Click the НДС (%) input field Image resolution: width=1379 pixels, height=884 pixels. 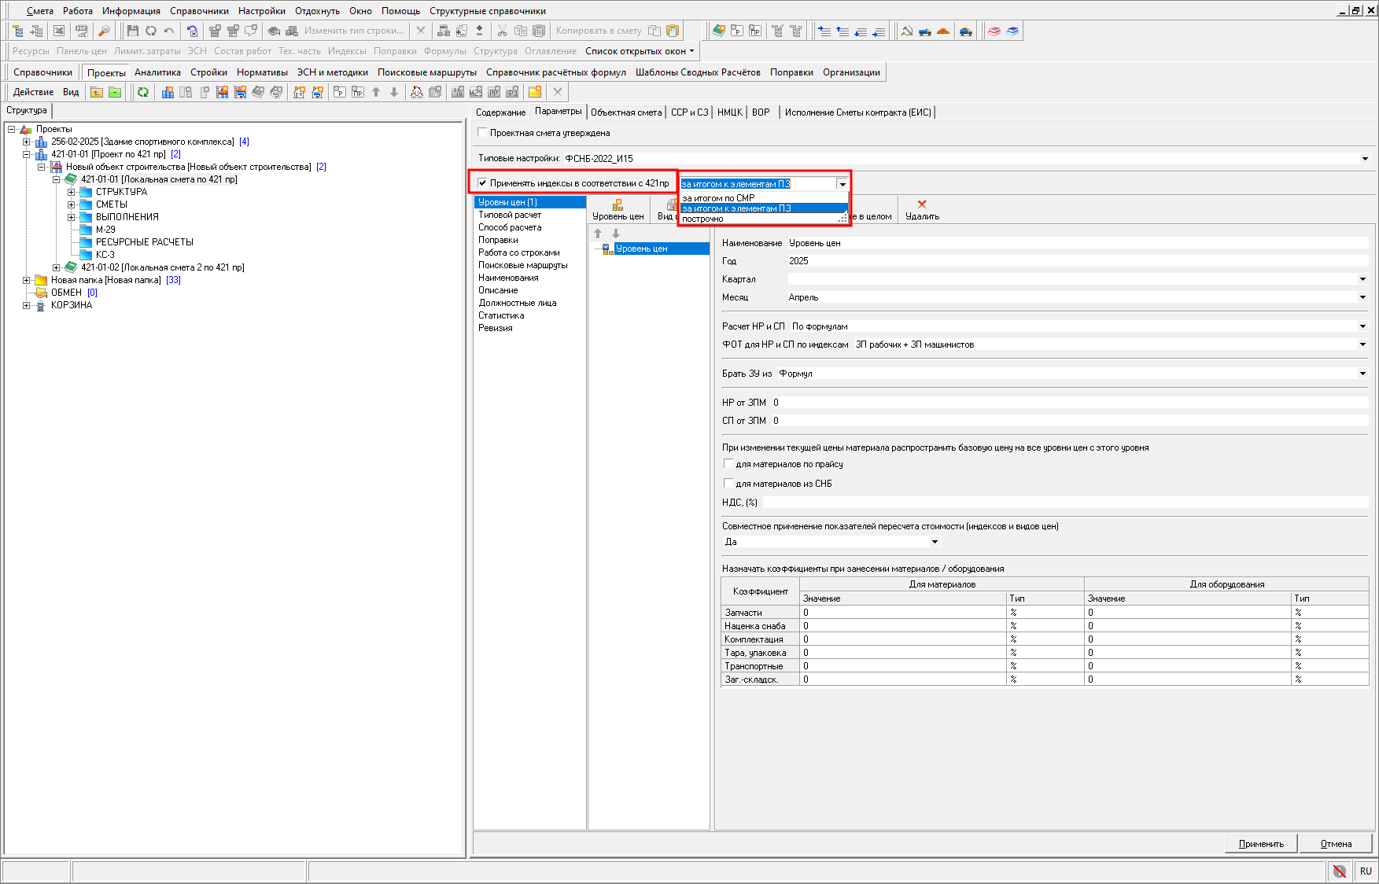(1062, 503)
